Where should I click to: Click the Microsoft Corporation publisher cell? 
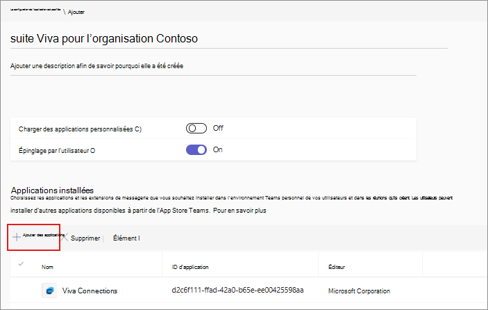[x=359, y=291]
